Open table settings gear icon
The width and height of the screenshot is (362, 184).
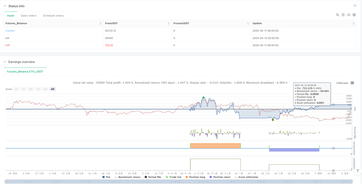click(354, 15)
